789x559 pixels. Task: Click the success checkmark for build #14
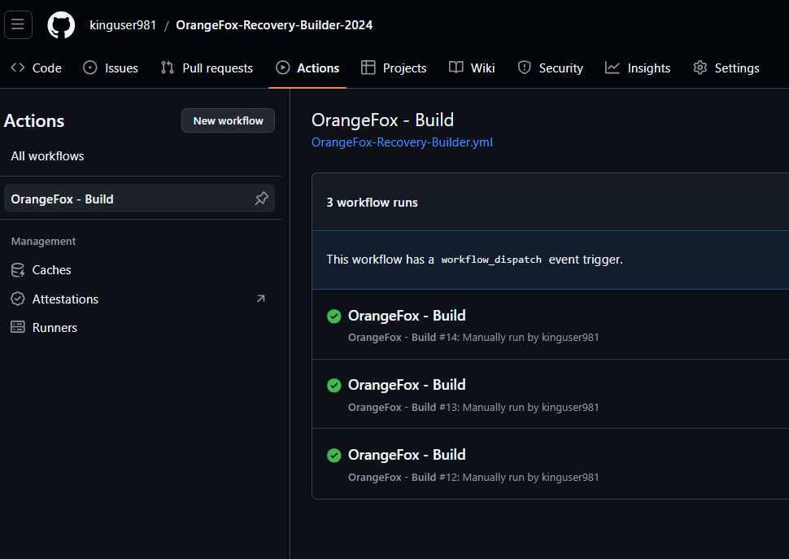334,316
